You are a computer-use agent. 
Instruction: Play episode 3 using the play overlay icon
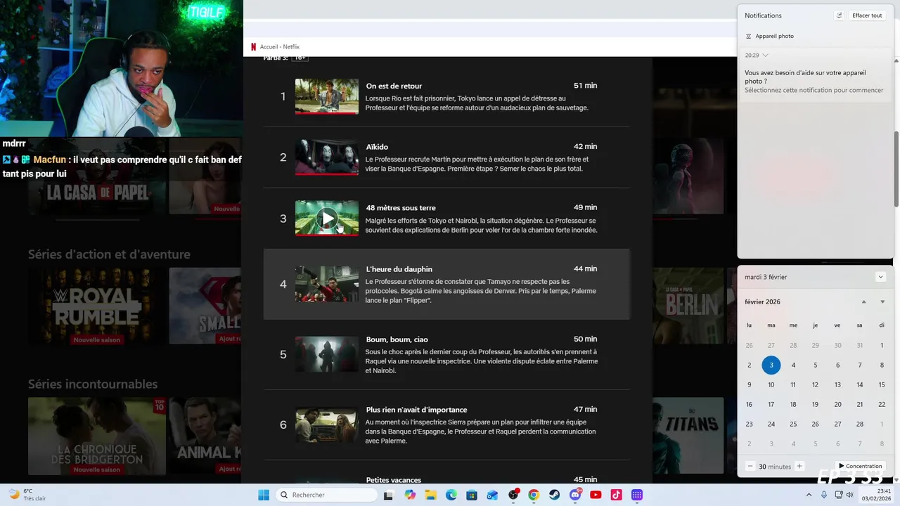[327, 218]
